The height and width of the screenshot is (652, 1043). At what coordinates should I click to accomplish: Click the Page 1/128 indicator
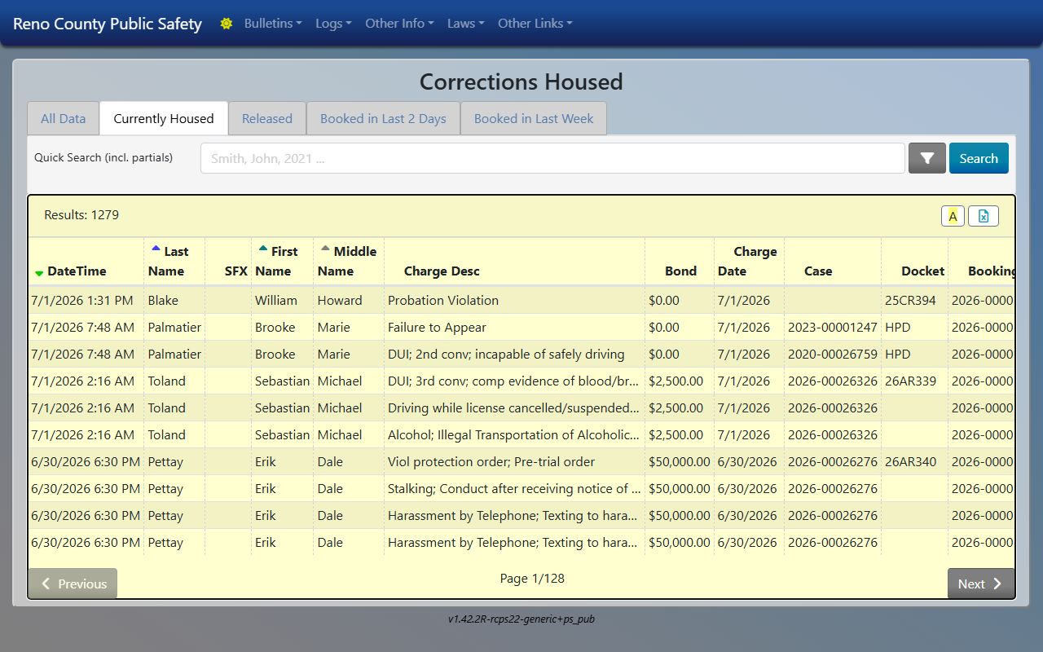(x=532, y=578)
